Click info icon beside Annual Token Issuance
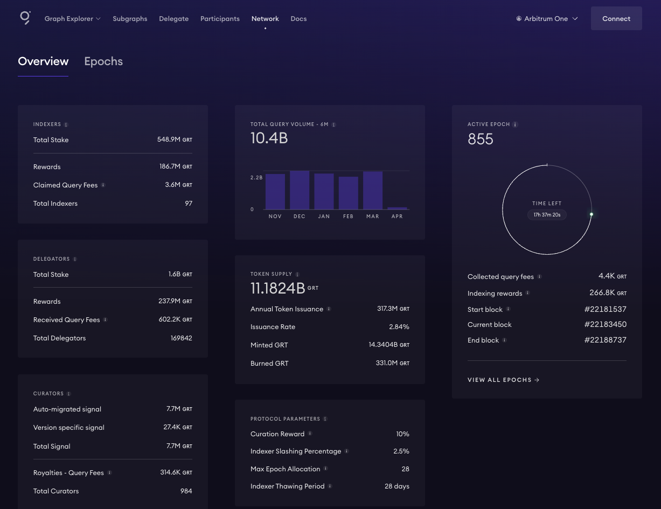This screenshot has width=661, height=509. (329, 309)
